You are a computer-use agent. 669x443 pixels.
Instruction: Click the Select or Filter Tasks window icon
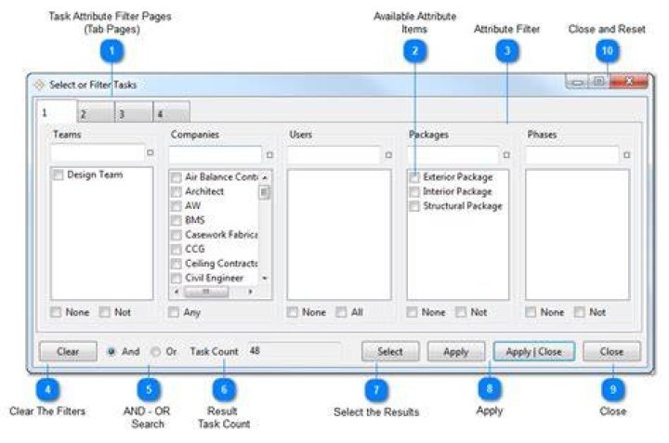point(39,85)
